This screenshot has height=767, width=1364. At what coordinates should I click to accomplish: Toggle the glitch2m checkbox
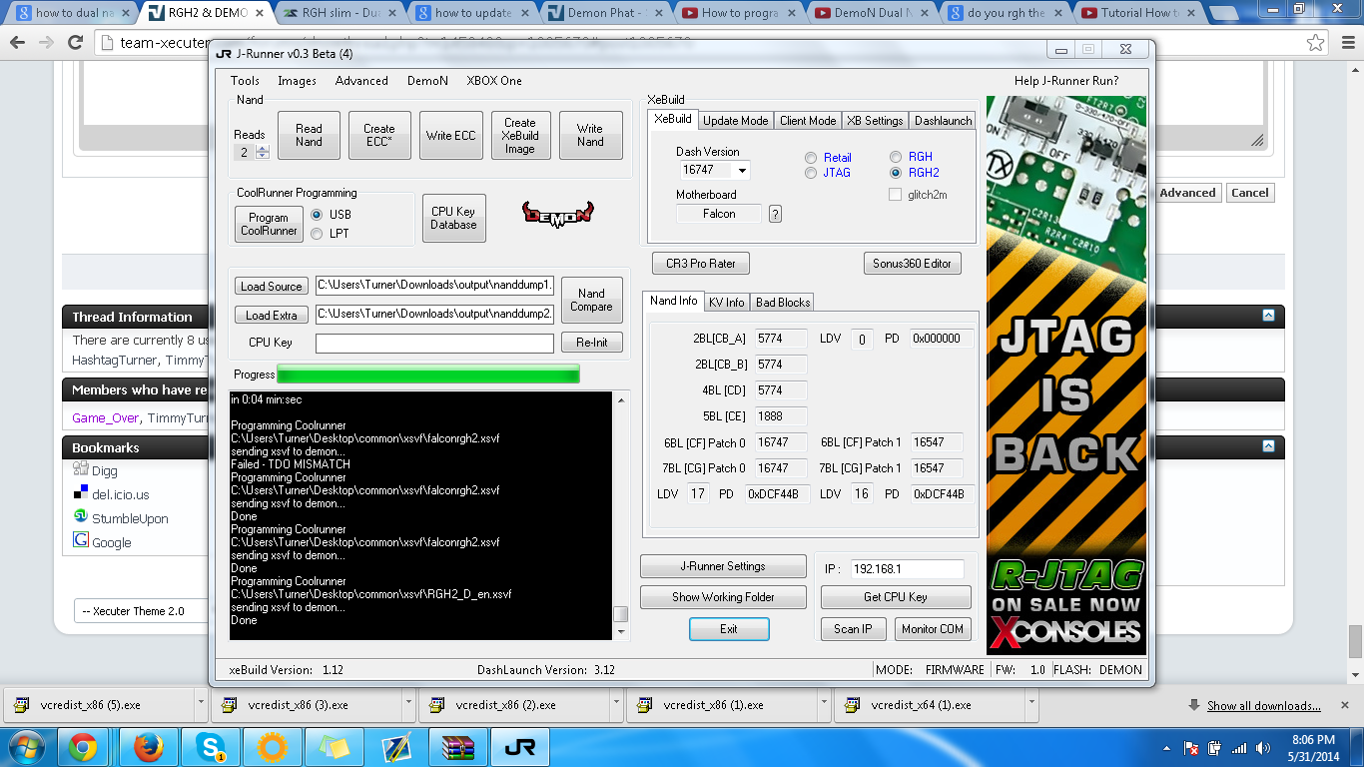click(895, 195)
